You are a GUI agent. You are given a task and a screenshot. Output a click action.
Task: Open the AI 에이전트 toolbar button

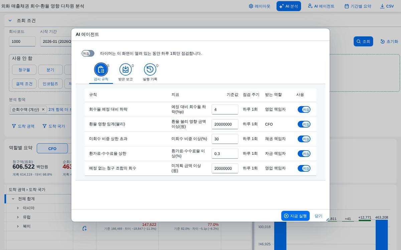tap(321, 6)
